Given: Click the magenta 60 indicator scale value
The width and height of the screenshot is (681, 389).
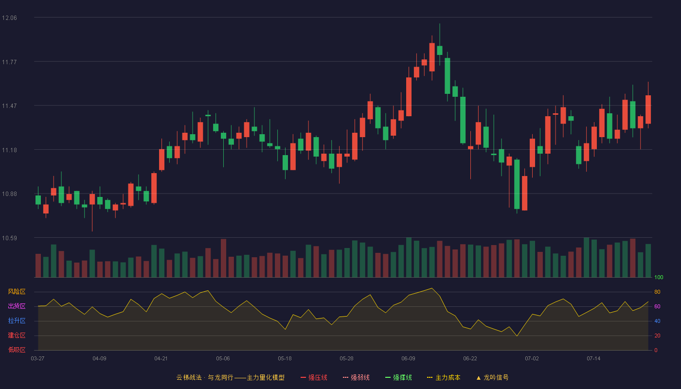Looking at the screenshot, I should point(657,306).
